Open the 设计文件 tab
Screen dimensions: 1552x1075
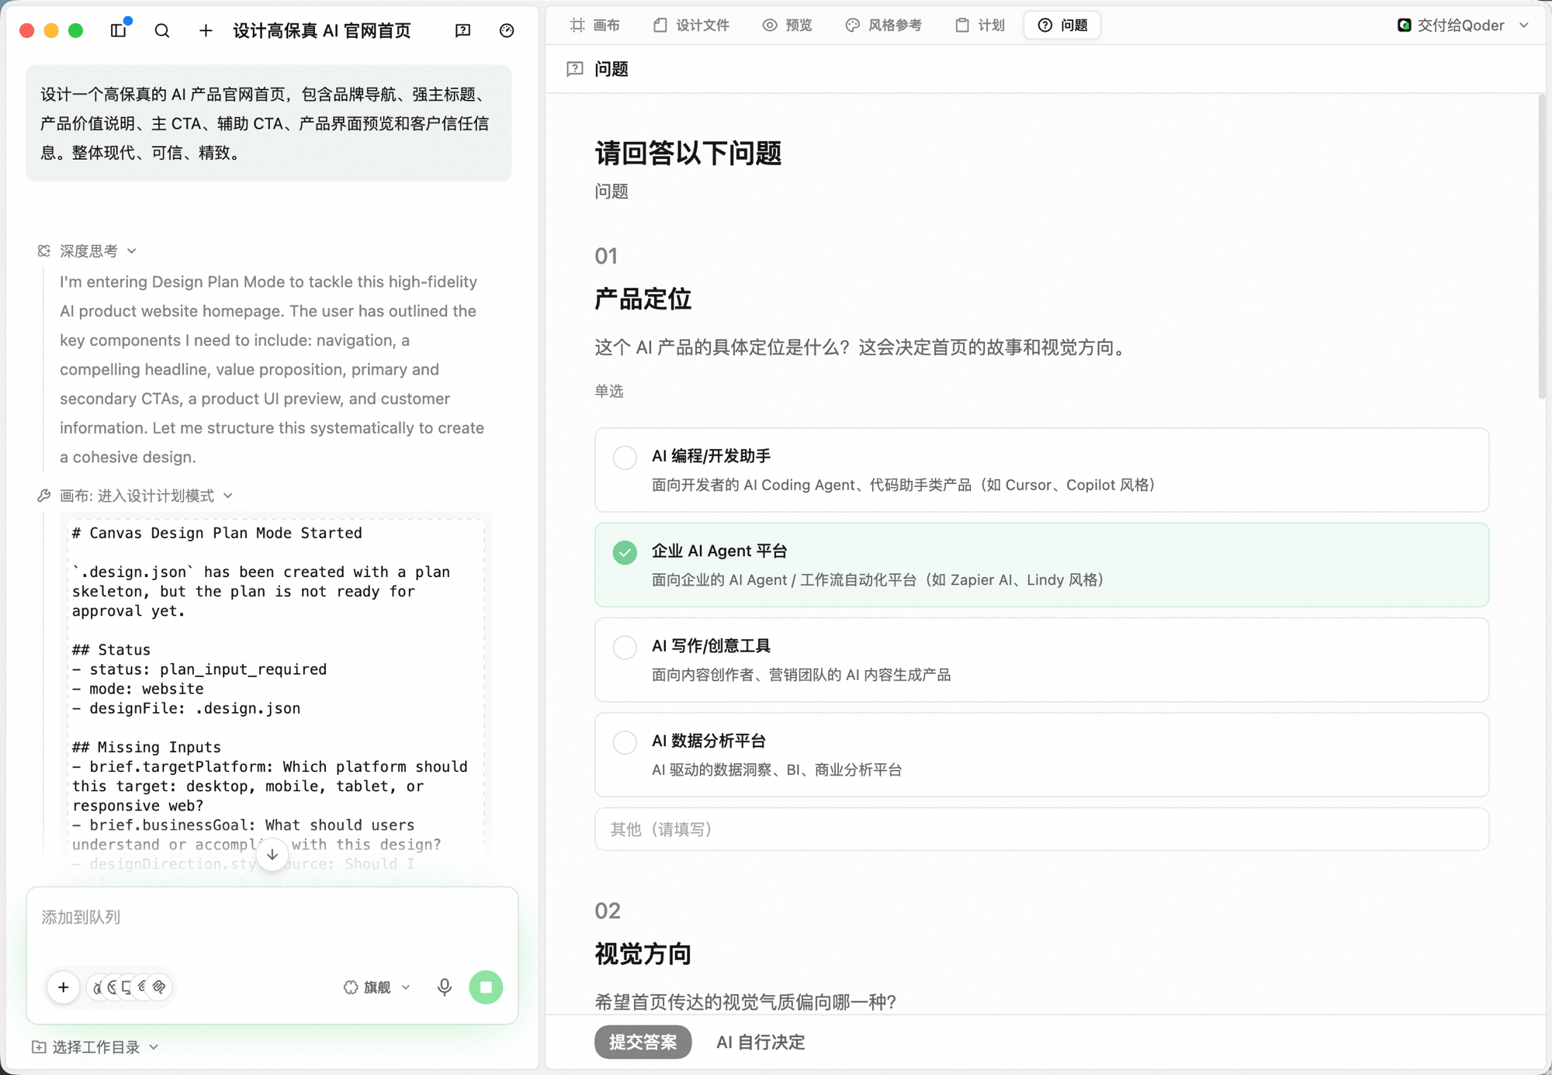point(691,25)
